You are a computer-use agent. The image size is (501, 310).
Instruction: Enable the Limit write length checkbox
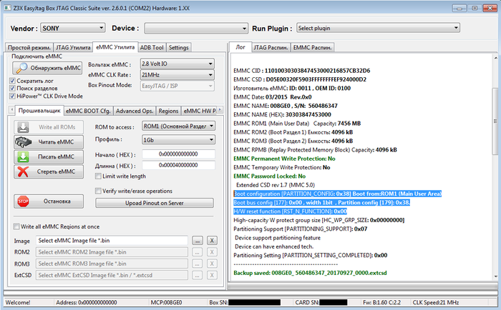[99, 176]
